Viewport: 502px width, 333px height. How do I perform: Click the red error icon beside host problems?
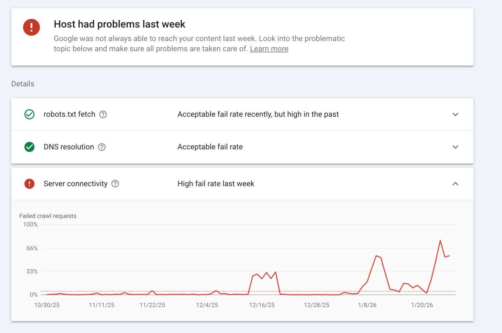click(x=31, y=27)
